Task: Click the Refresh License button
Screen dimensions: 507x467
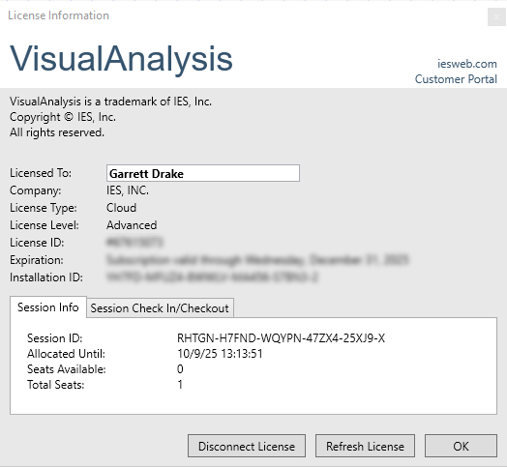Action: tap(365, 446)
